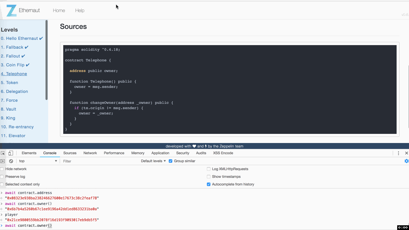Screen dimensions: 409x230
Task: Click the contract address output 0x08323e...
Action: click(52, 198)
